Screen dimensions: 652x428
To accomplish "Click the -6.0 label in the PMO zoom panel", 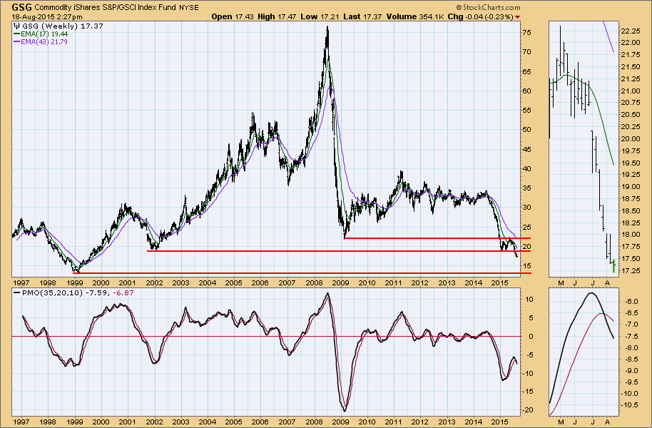I will [x=633, y=301].
